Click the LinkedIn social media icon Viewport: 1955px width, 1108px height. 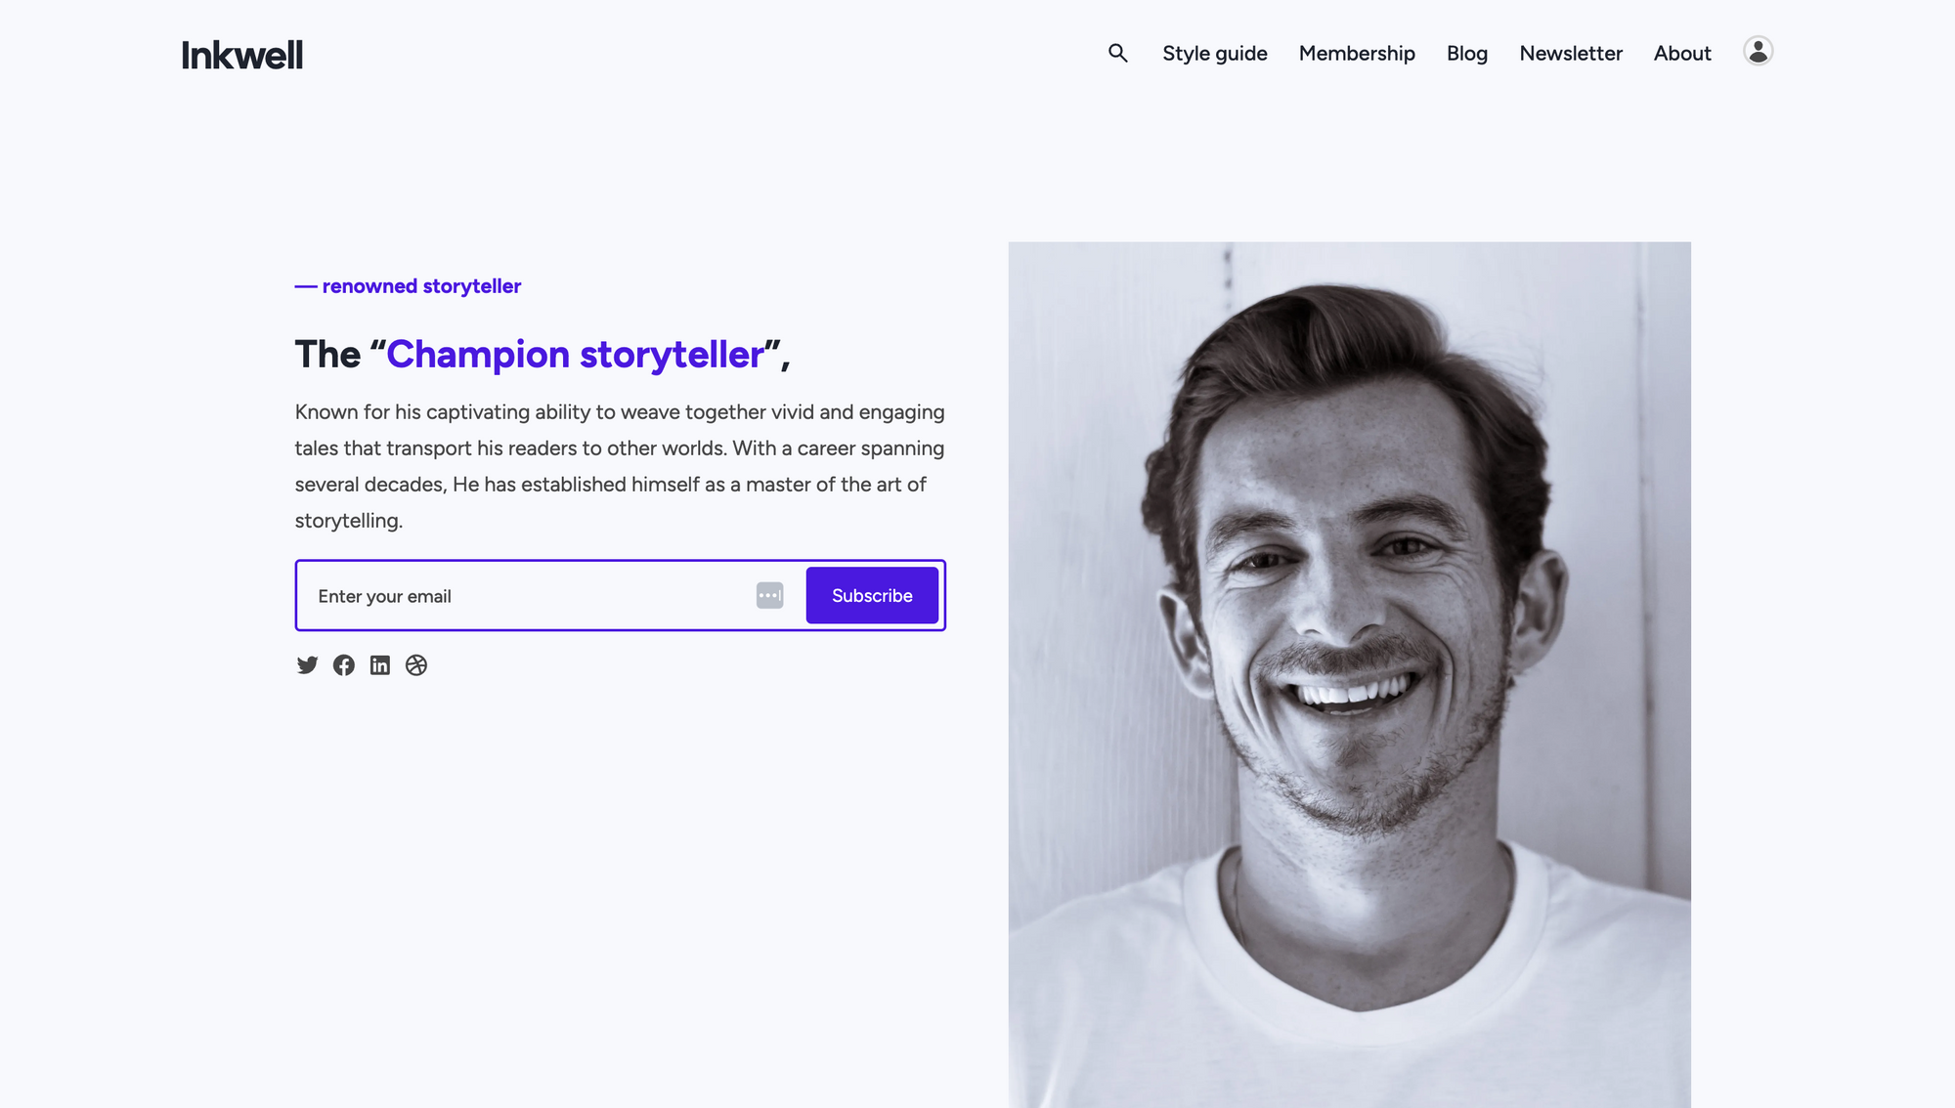pos(380,665)
